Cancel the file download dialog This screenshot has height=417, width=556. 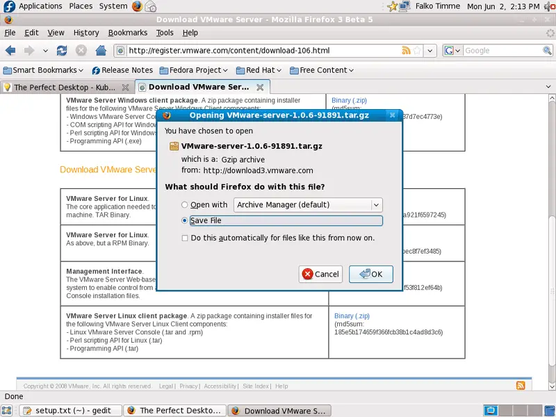click(x=320, y=274)
